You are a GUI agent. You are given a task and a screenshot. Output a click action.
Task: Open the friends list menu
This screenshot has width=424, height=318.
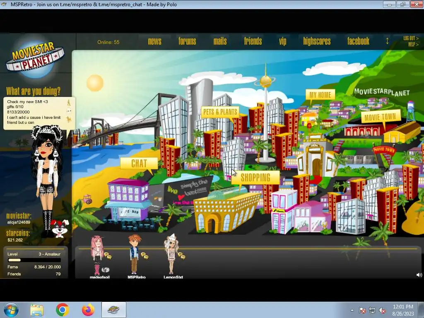253,41
